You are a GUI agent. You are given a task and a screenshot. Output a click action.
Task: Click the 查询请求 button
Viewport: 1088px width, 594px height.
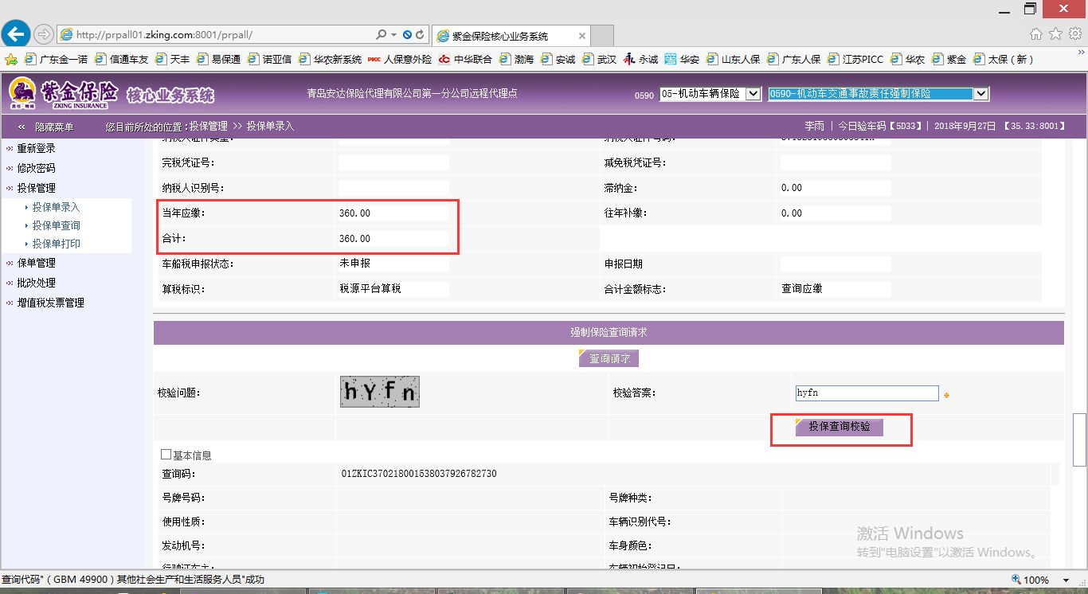pyautogui.click(x=609, y=358)
